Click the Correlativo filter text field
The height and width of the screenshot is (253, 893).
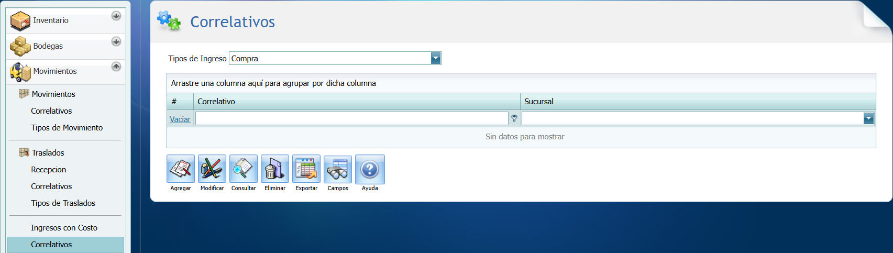[351, 119]
